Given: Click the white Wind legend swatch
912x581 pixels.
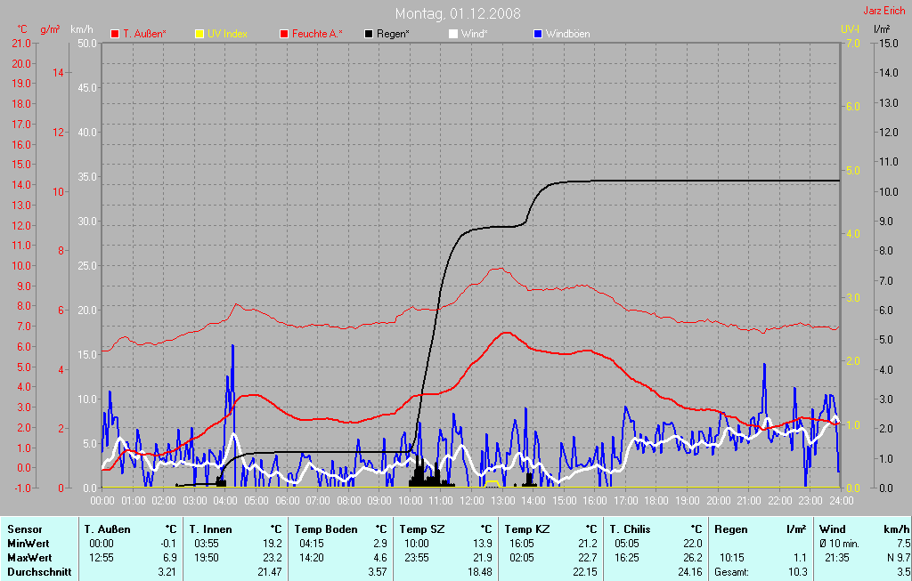Looking at the screenshot, I should [452, 34].
